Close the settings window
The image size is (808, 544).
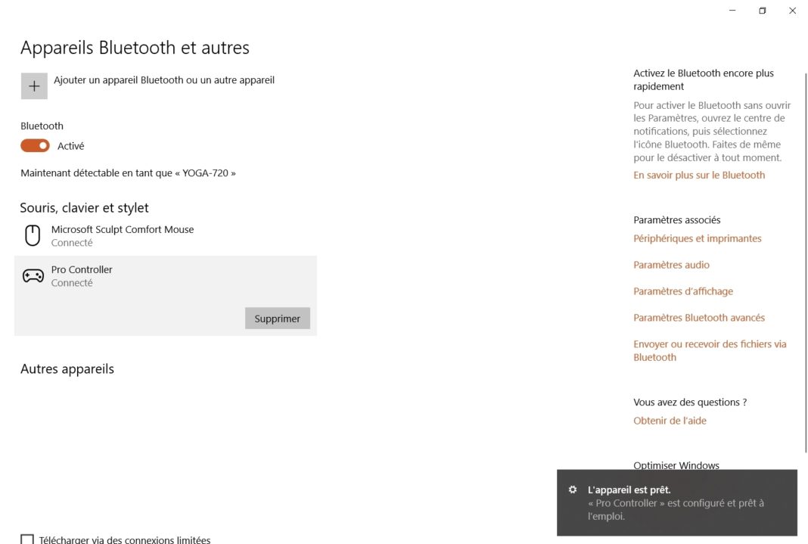pyautogui.click(x=793, y=11)
